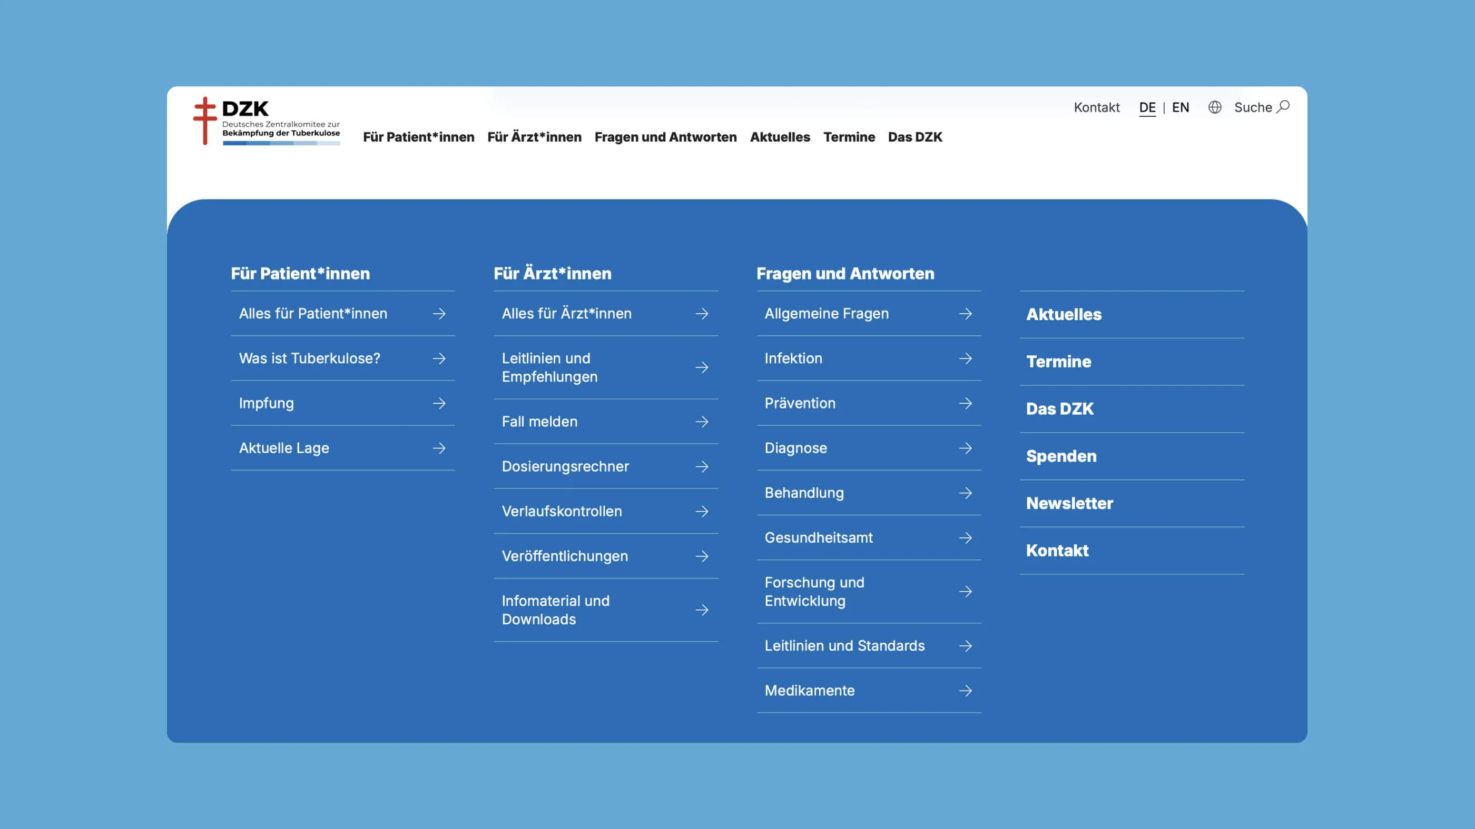The width and height of the screenshot is (1475, 829).
Task: Click the Für Patient*innen column heading
Action: coord(301,274)
